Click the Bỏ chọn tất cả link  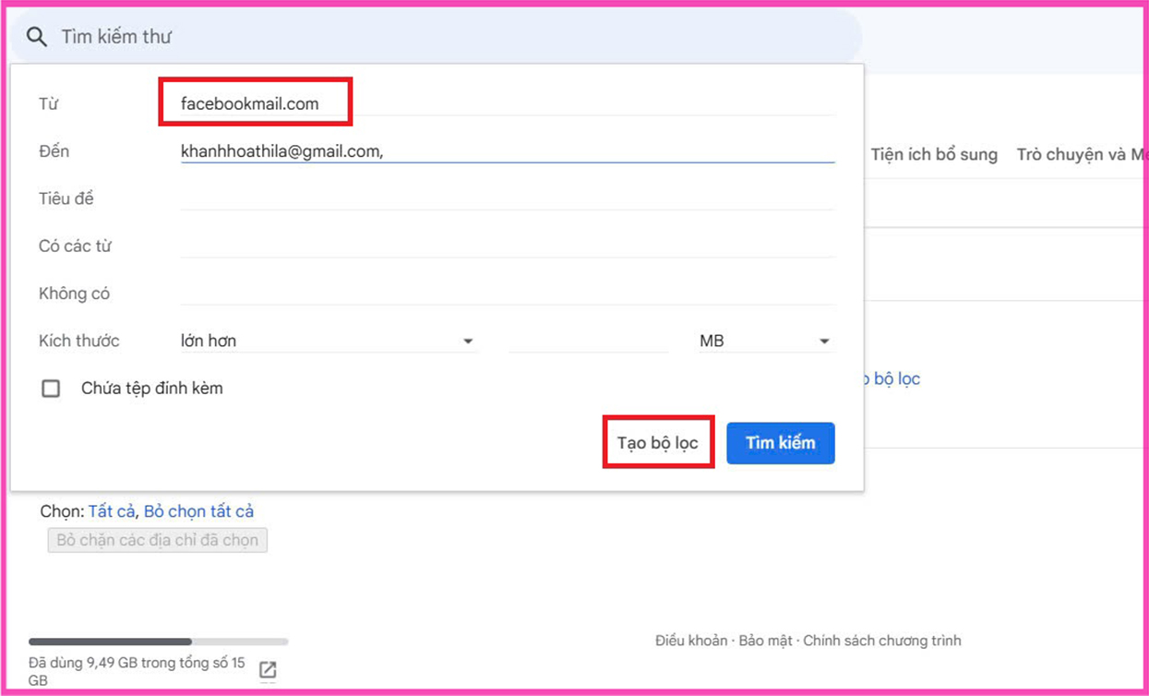pyautogui.click(x=198, y=511)
